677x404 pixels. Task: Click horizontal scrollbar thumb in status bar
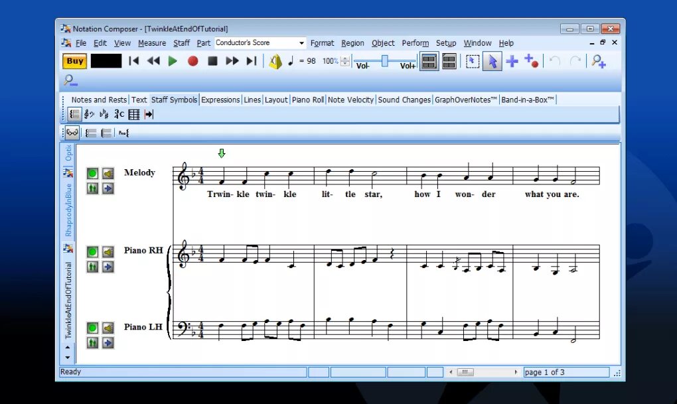(465, 372)
